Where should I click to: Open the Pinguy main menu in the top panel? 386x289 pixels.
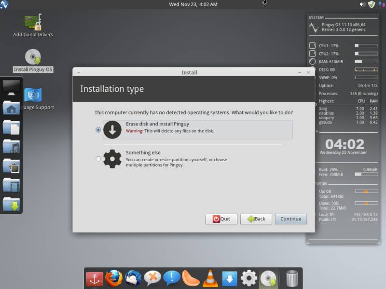(4, 4)
